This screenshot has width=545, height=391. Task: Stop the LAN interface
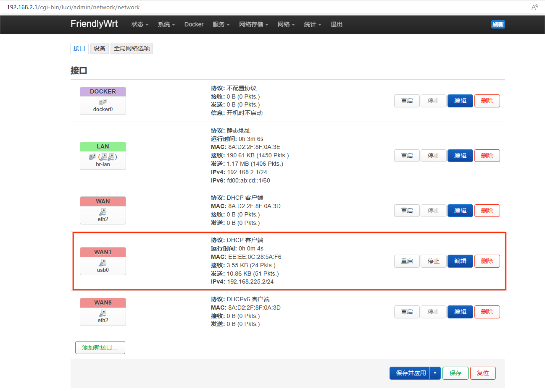click(x=434, y=156)
